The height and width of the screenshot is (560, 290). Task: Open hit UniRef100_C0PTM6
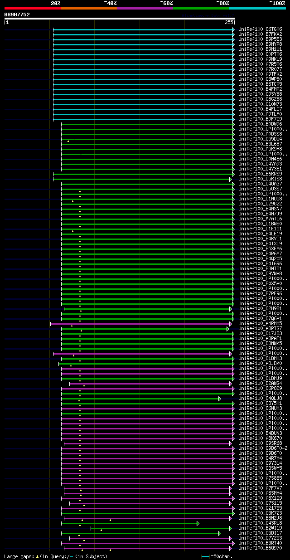coord(260,54)
